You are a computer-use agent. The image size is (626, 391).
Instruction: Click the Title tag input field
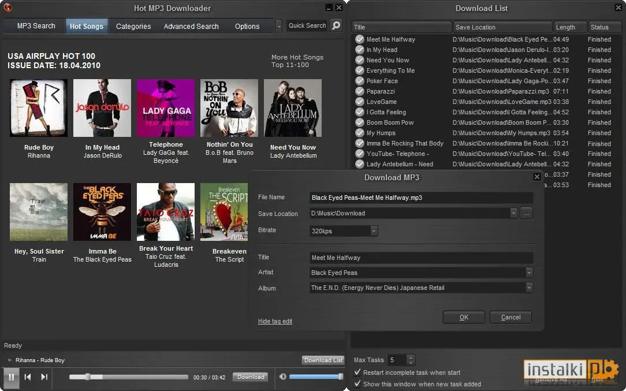421,258
